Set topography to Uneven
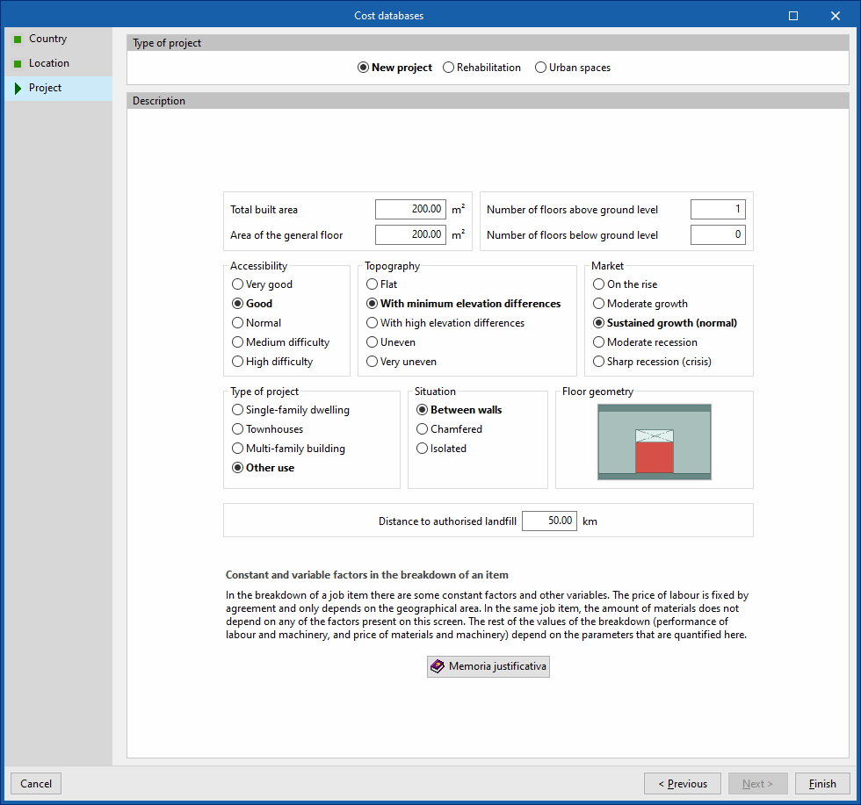 [391, 341]
